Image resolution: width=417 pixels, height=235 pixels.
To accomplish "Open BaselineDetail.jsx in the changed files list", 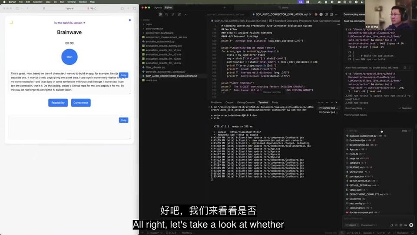I will click(x=359, y=144).
